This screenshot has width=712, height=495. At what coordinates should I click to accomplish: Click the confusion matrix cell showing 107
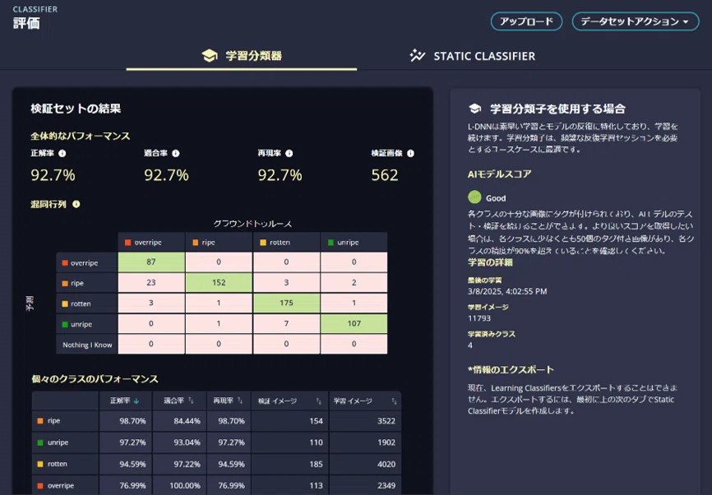click(354, 323)
